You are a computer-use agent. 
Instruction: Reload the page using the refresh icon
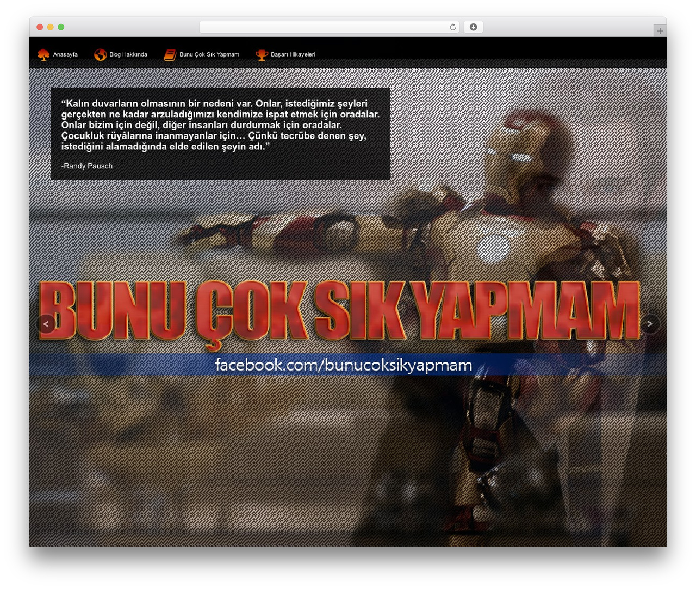pyautogui.click(x=453, y=27)
